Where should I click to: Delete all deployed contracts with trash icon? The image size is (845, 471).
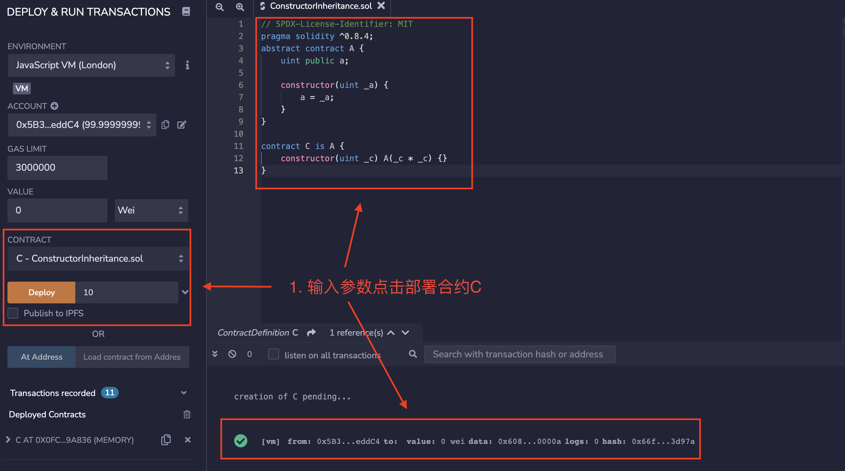coord(187,414)
